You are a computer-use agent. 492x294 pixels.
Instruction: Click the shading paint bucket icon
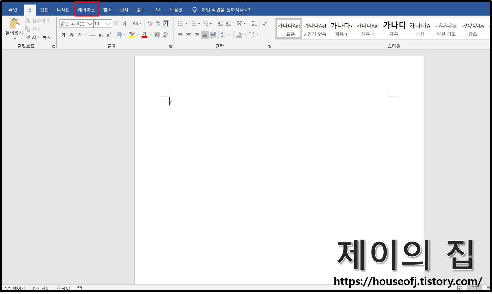coord(239,35)
